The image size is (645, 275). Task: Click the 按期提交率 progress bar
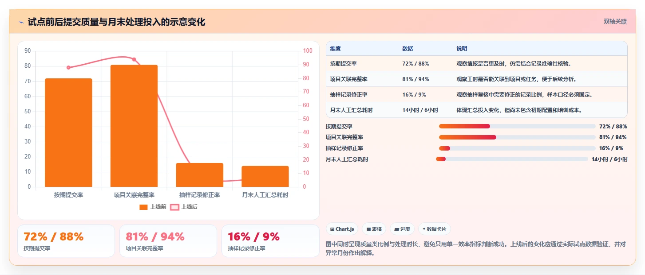click(517, 126)
